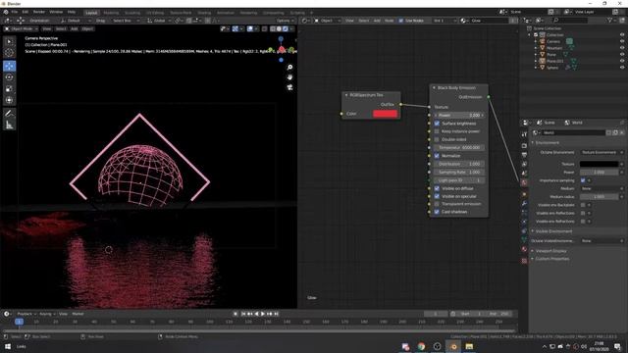Toggle Keep instance power checkbox

(437, 131)
